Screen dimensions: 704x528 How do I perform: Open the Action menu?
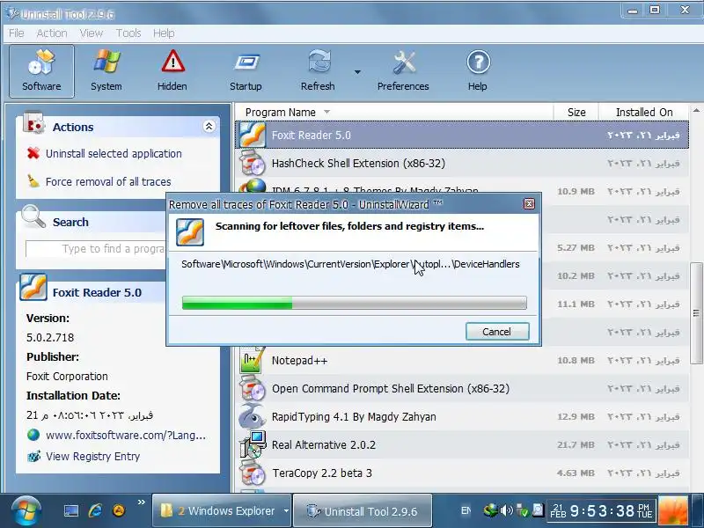click(52, 33)
